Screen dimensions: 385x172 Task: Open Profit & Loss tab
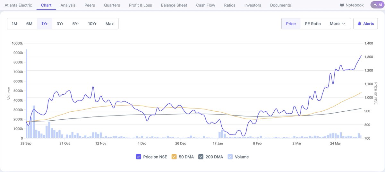141,5
